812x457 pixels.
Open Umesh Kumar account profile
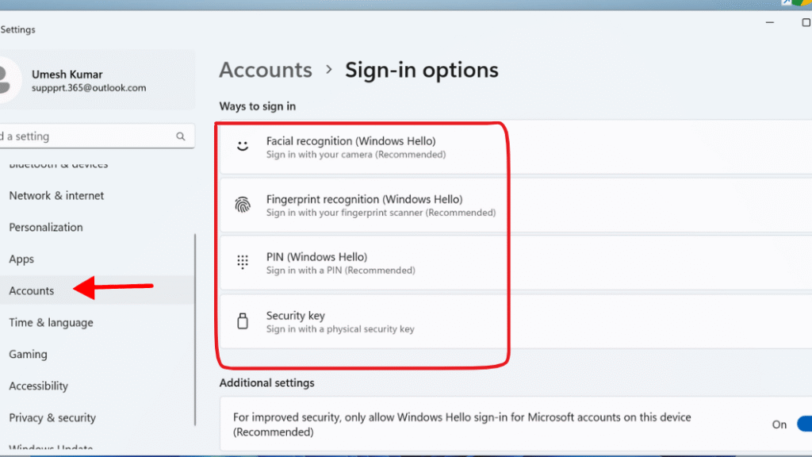pyautogui.click(x=98, y=79)
